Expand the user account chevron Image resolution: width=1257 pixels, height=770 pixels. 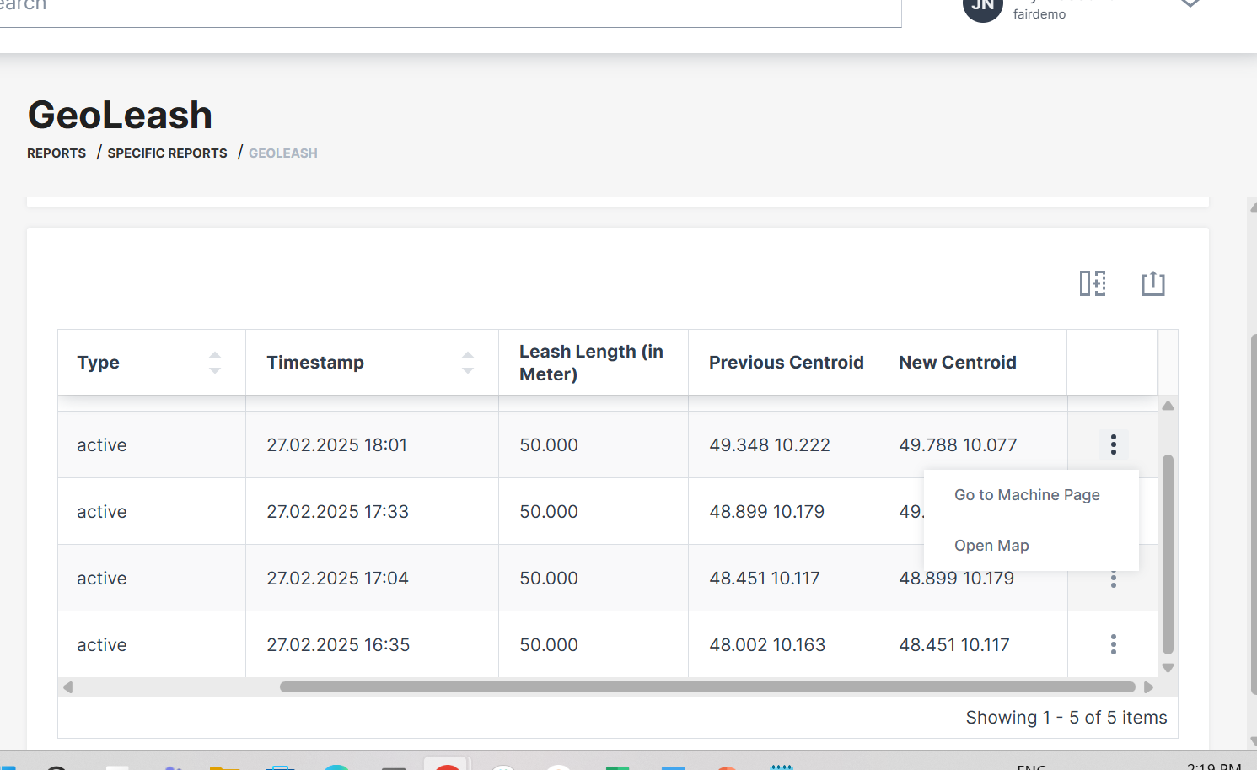[x=1190, y=4]
